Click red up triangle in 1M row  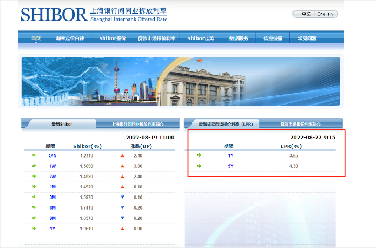(122, 187)
